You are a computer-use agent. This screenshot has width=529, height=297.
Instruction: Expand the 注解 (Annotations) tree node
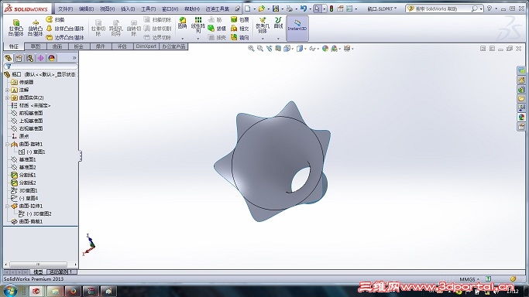[x=8, y=90]
